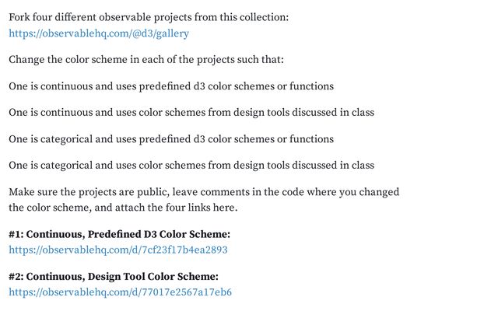Click the "#1: Continuous, Predefined D3 Color Scheme" heading

119,234
